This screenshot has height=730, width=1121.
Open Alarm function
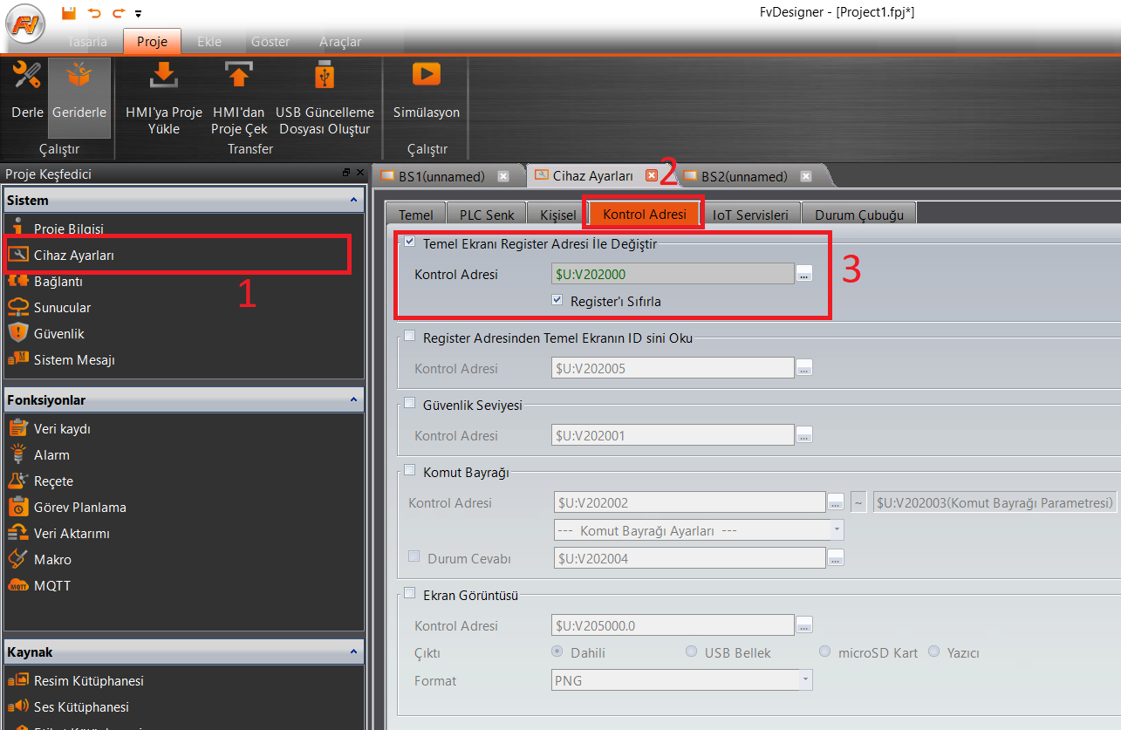coord(51,454)
